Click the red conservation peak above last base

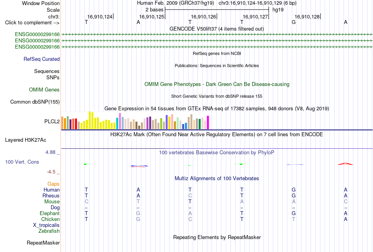346,164
